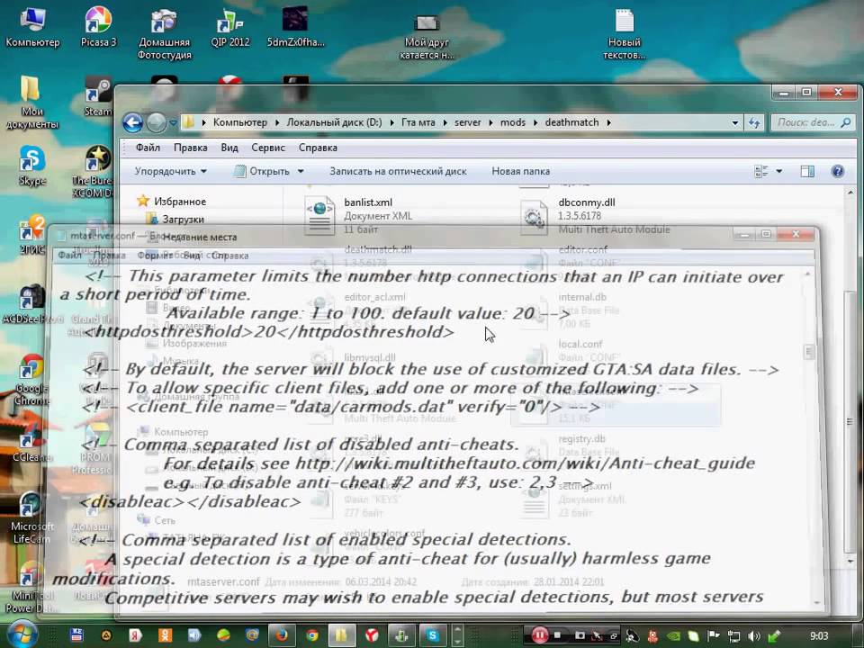Open Chrome from the taskbar
This screenshot has width=864, height=648.
click(312, 635)
